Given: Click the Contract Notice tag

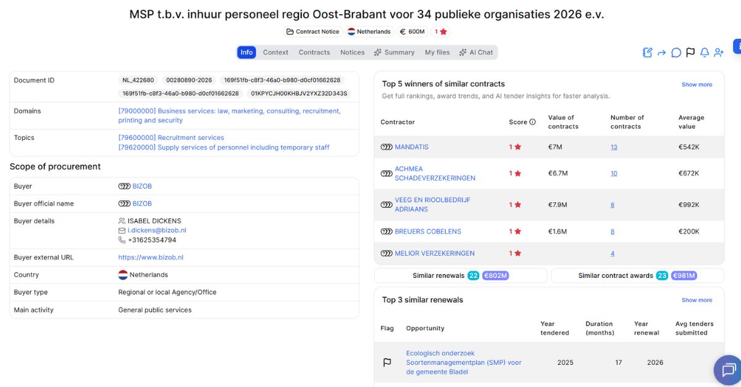Looking at the screenshot, I should click(312, 31).
